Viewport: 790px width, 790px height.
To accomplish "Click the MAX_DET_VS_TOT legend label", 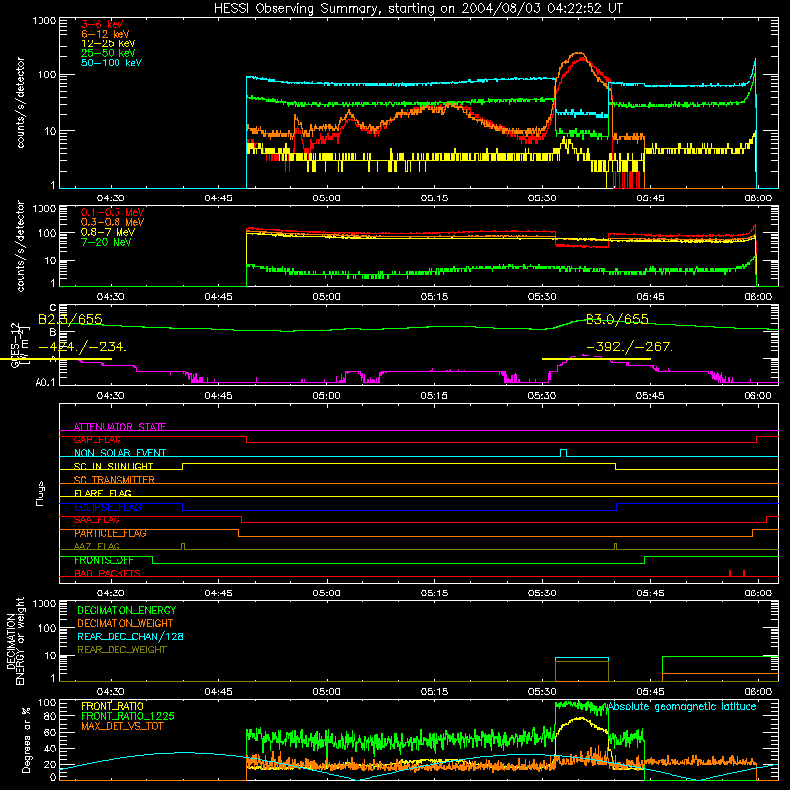I will pos(121,726).
